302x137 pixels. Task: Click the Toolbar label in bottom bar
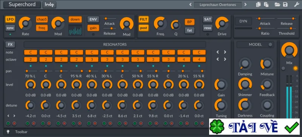(x=21, y=132)
